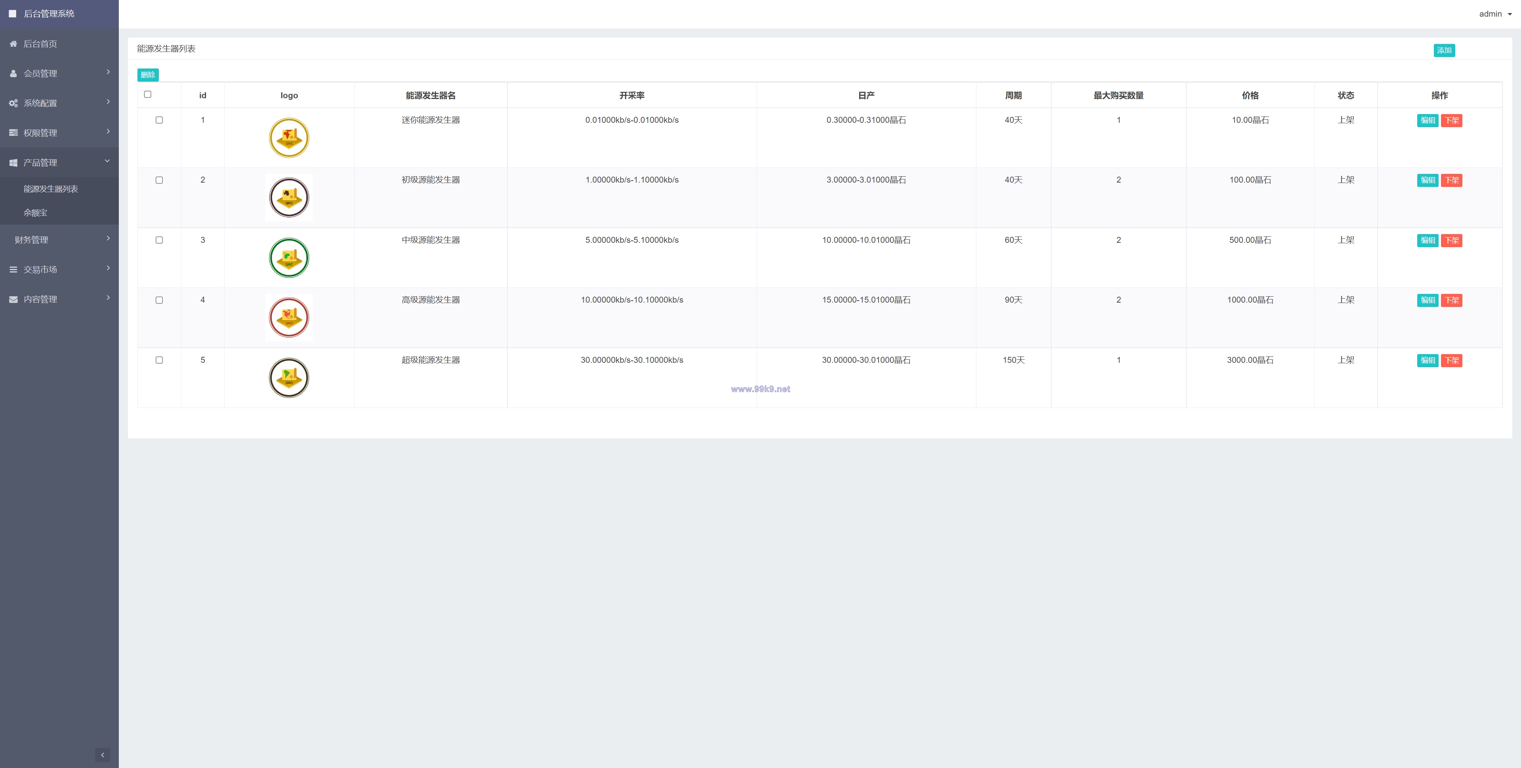Screen dimensions: 1521x768
Task: Click the 90天 period cell
Action: 1013,300
